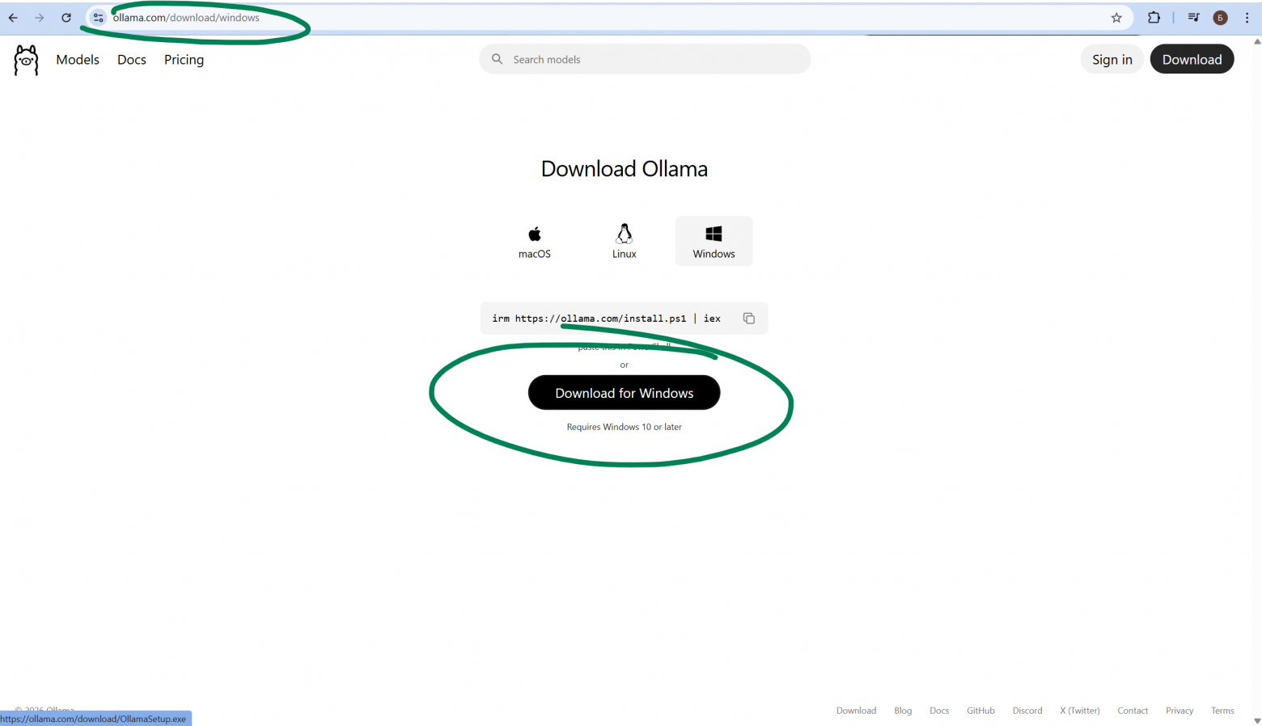Open the footer Terms link
Viewport: 1262px width, 726px height.
click(x=1222, y=711)
